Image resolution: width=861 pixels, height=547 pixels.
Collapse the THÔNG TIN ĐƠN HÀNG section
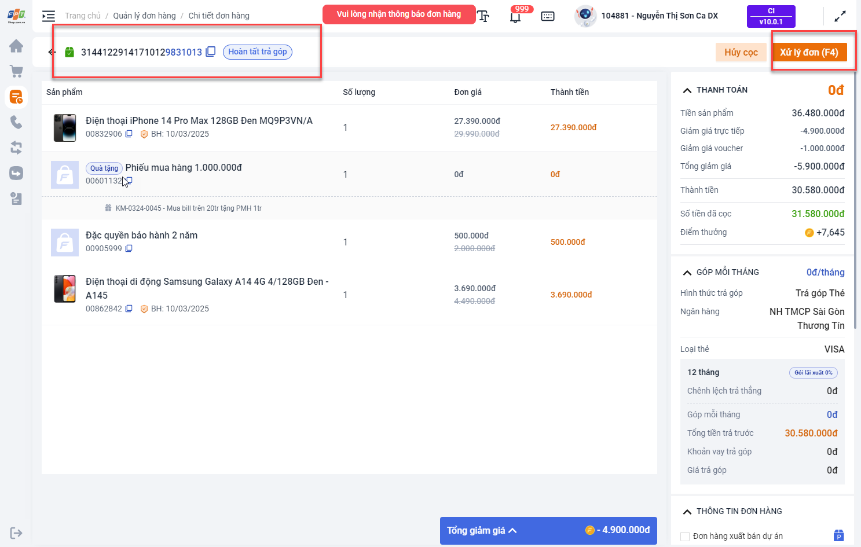point(687,512)
